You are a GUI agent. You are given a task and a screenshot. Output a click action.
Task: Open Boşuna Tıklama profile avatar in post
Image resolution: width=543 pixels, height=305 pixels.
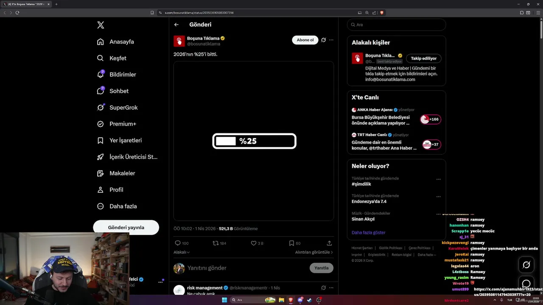click(179, 41)
